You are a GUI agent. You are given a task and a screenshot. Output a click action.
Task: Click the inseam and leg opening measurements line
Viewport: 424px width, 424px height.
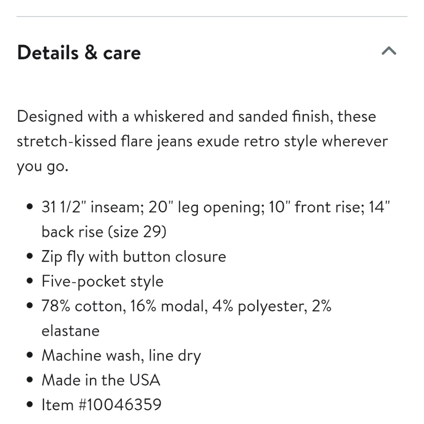tap(216, 208)
